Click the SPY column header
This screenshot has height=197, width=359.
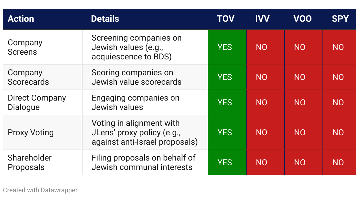point(340,19)
